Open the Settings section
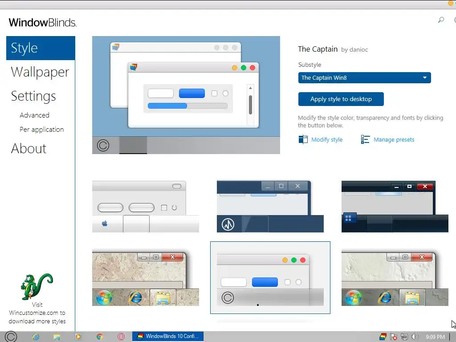Screen dimensions: 456x342 [x=33, y=96]
